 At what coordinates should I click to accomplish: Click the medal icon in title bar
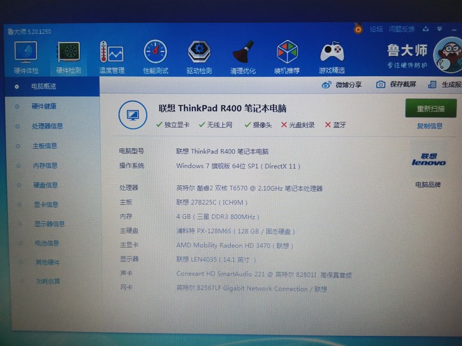358,29
